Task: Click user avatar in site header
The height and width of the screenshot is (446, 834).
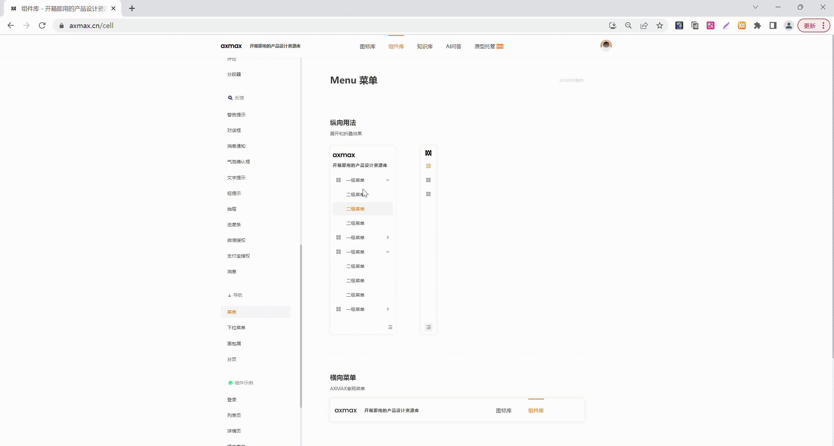Action: (606, 45)
